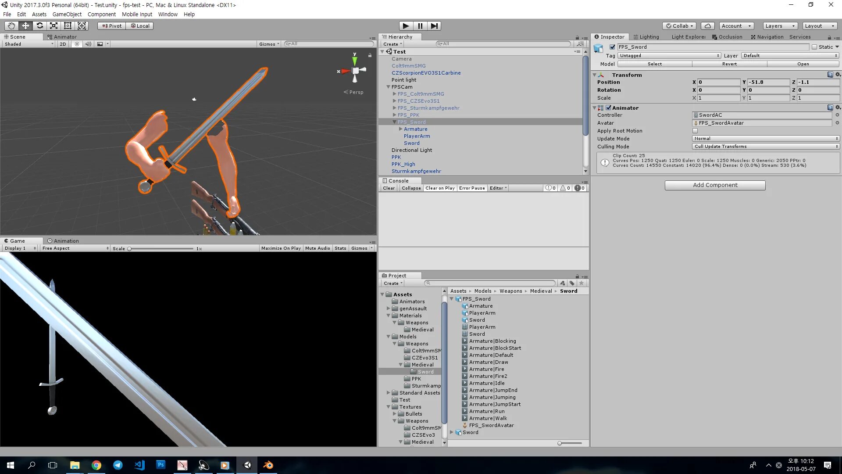This screenshot has height=474, width=842.
Task: Toggle scene lighting sun icon
Action: pos(77,44)
